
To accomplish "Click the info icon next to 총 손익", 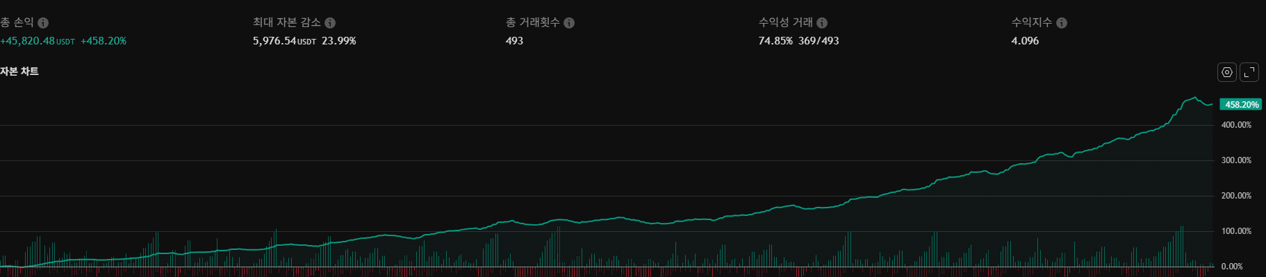I will (43, 23).
